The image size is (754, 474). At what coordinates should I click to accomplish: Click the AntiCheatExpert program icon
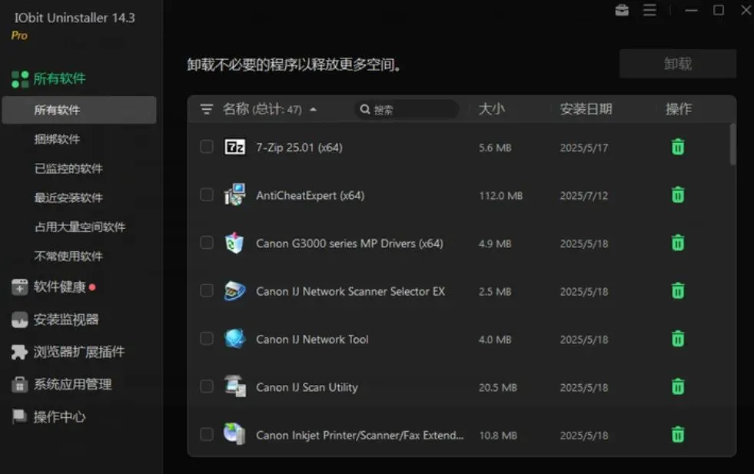coord(234,194)
